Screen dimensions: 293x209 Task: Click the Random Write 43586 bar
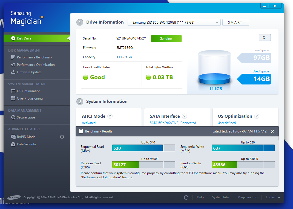coord(243,165)
